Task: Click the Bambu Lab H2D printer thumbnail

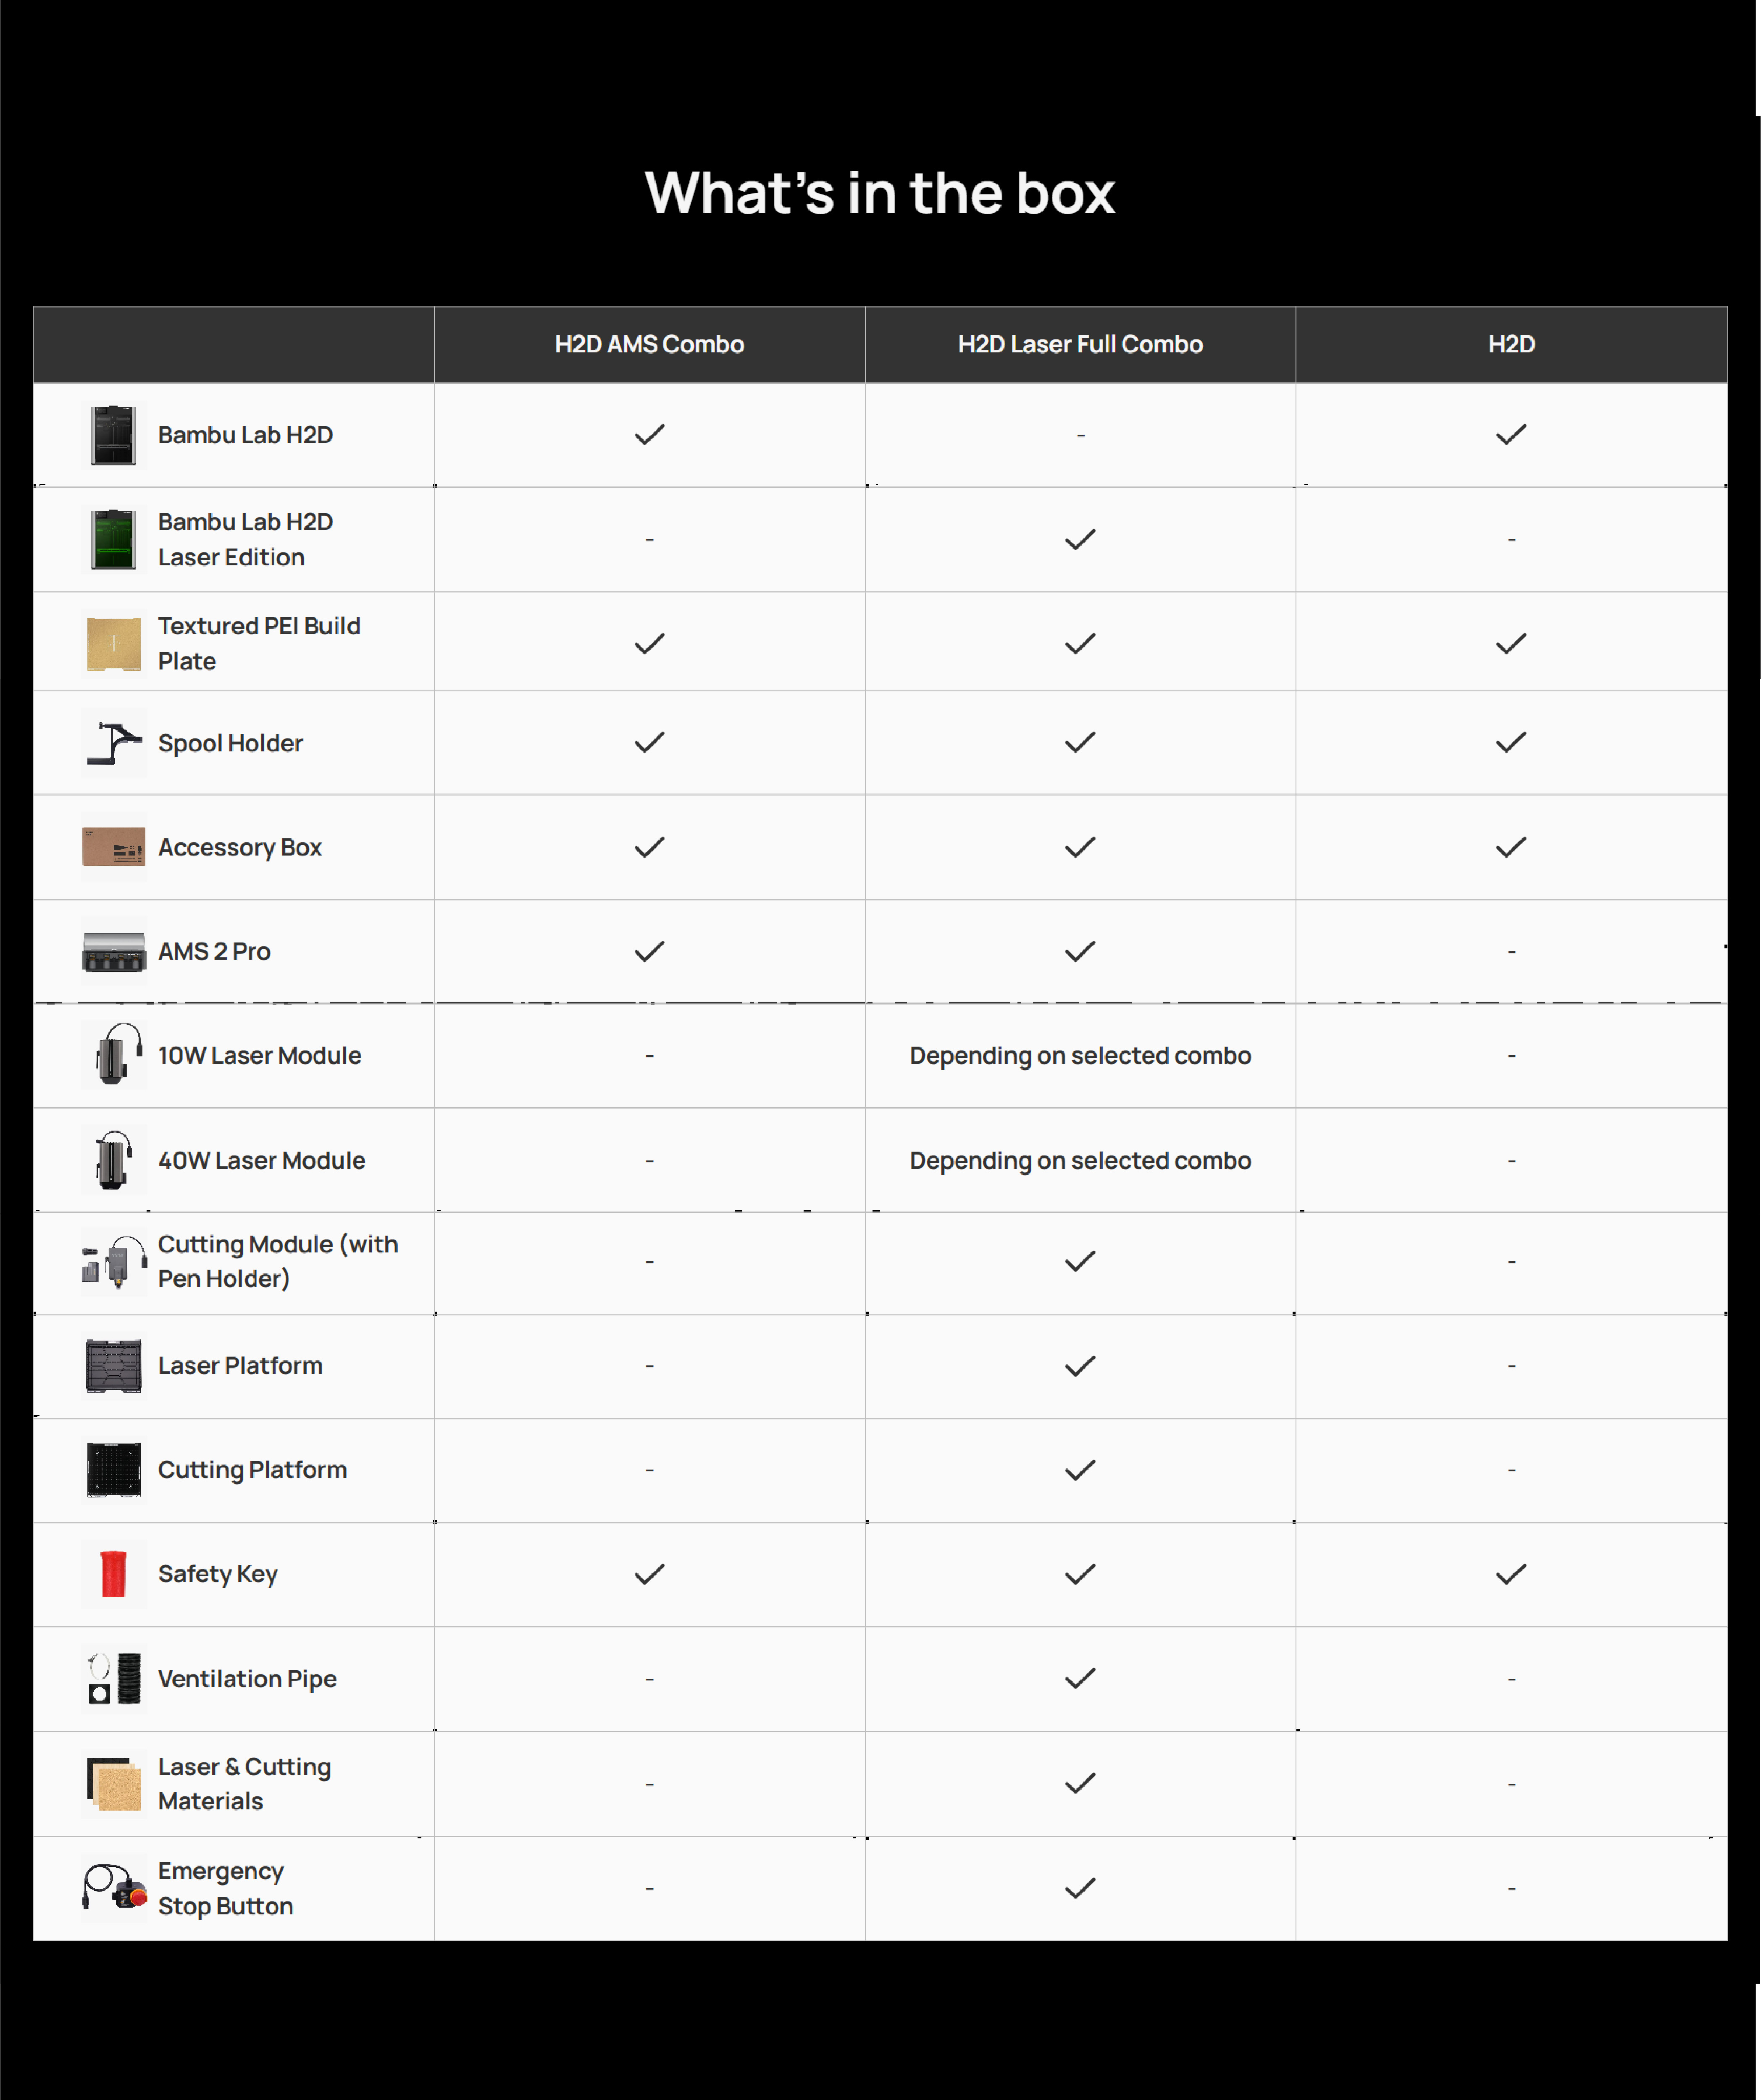Action: 113,435
